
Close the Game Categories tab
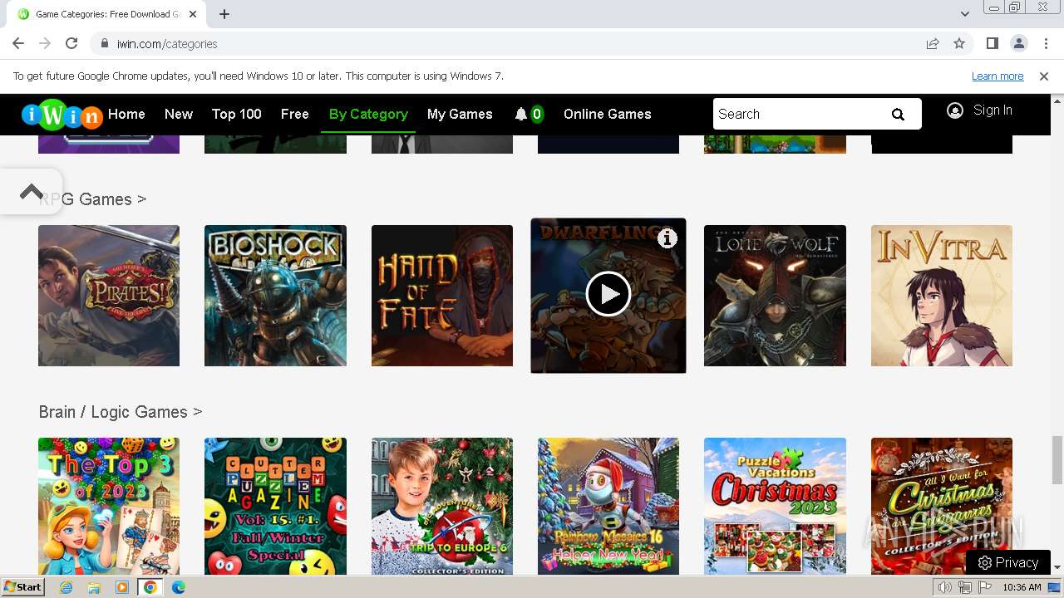[x=193, y=14]
